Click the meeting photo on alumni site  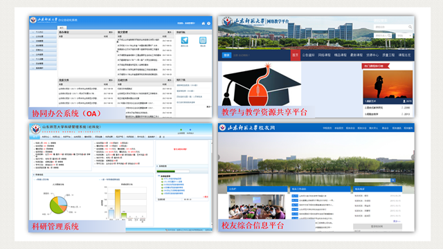click(x=257, y=207)
